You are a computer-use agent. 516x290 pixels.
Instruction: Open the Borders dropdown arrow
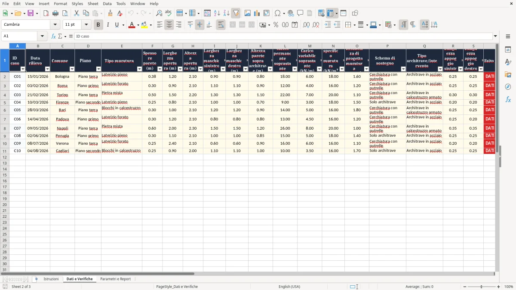tap(353, 25)
